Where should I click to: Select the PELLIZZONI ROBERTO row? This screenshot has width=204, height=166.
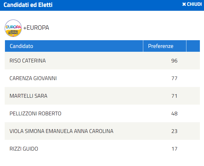click(102, 113)
